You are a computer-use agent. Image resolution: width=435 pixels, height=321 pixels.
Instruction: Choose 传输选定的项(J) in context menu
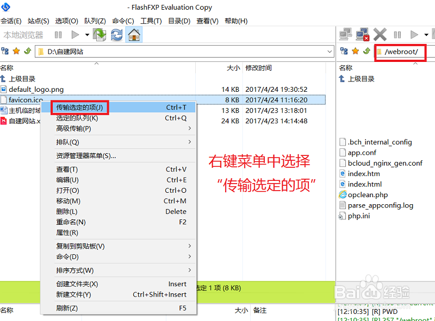(119, 108)
